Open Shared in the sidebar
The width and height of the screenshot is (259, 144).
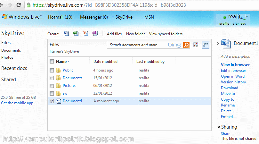pos(9,80)
